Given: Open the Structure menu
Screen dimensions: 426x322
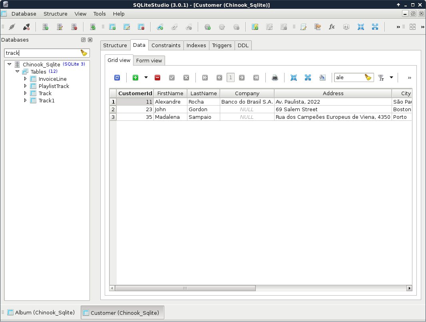Looking at the screenshot, I should (56, 14).
